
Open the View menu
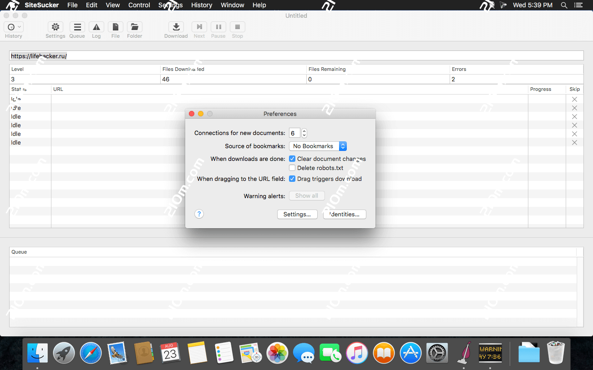[x=112, y=5]
